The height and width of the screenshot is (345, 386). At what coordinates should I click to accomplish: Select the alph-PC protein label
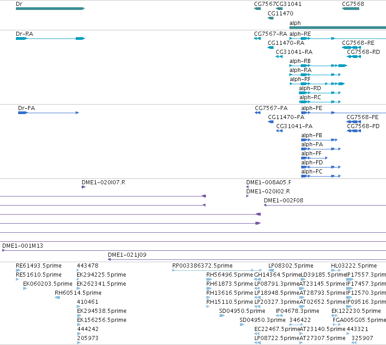tap(312, 171)
